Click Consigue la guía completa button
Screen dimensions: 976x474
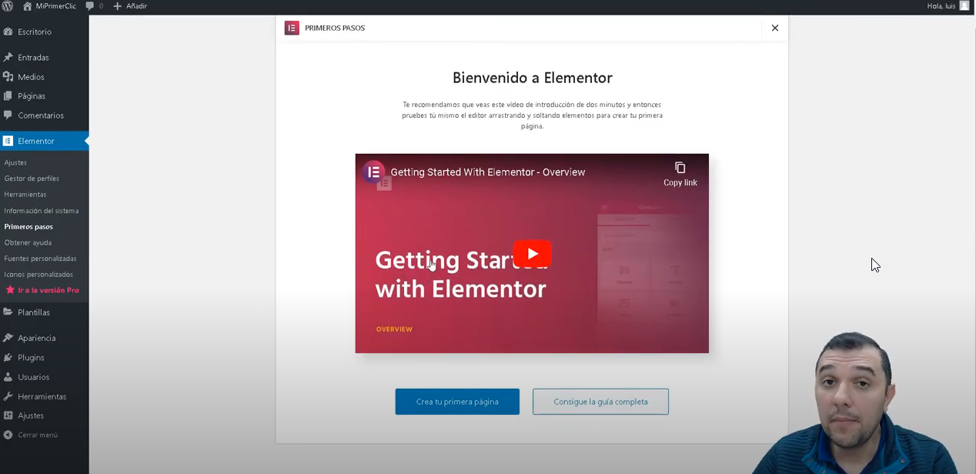tap(600, 402)
